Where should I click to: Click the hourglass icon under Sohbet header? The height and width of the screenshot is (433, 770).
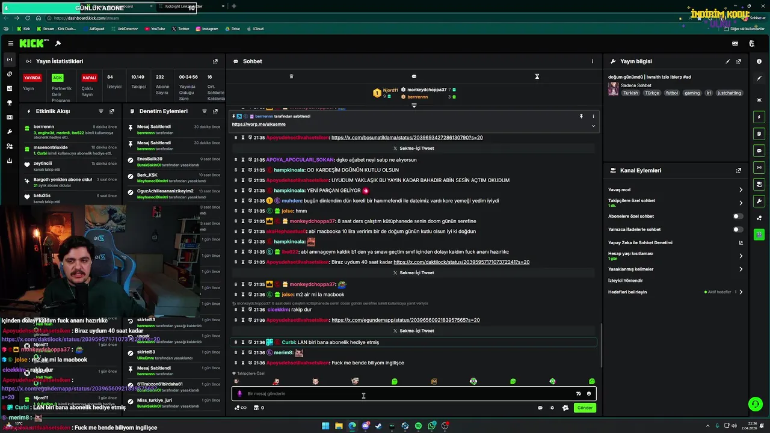(537, 76)
